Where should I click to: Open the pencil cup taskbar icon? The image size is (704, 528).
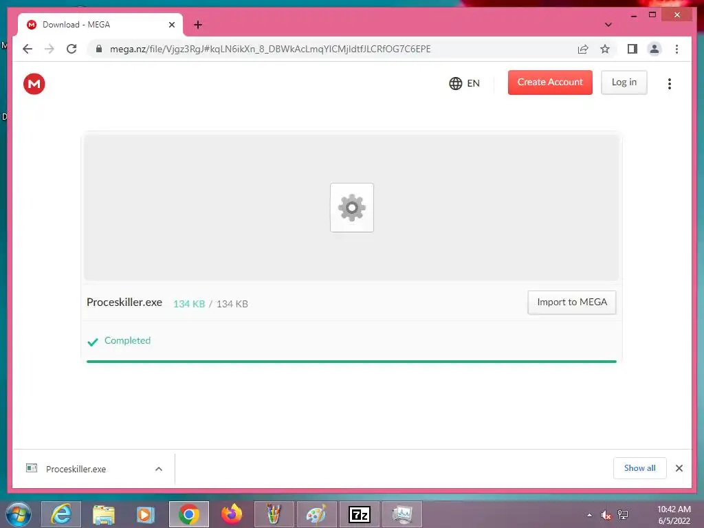coord(274,514)
